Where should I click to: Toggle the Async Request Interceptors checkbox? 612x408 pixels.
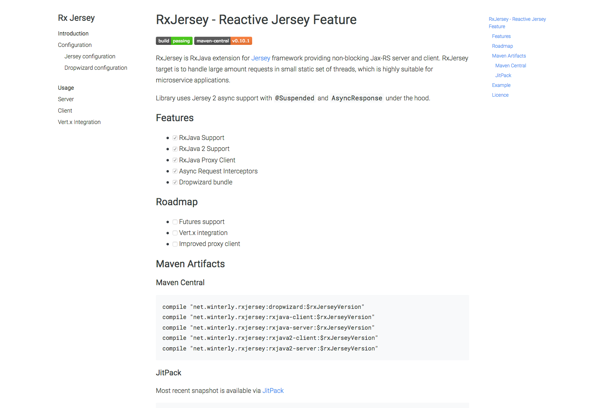[x=175, y=171]
